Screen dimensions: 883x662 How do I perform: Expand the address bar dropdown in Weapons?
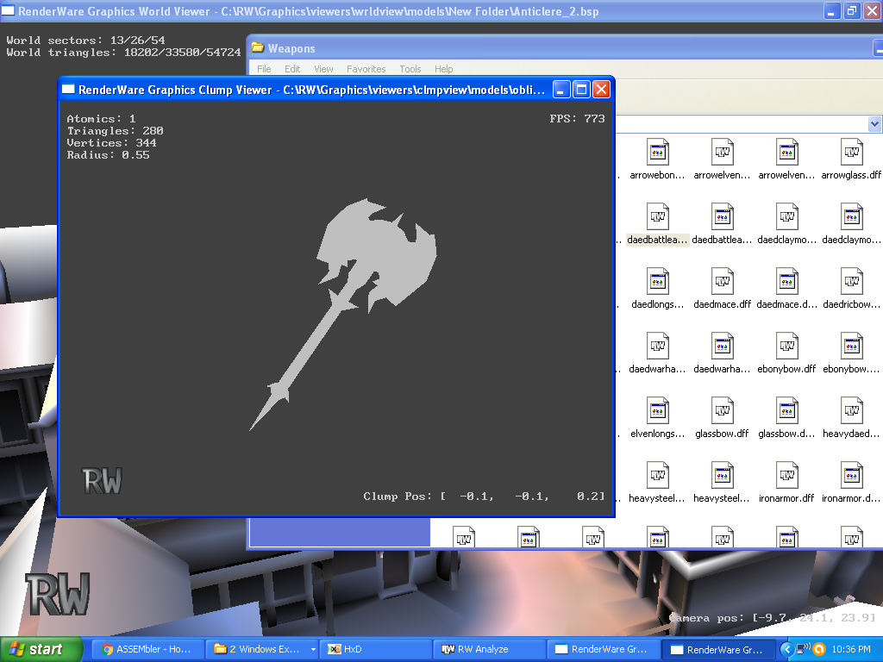[x=874, y=124]
